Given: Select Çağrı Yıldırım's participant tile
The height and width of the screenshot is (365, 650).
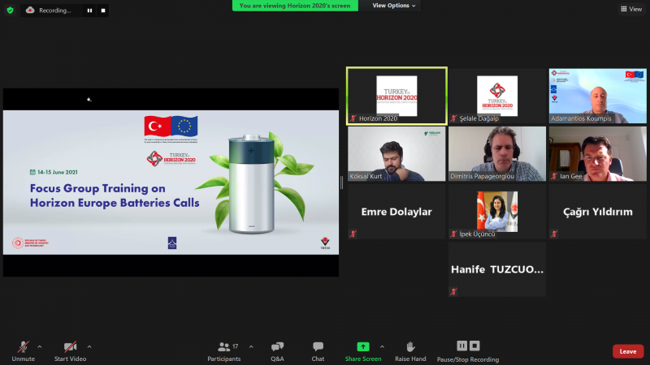Looking at the screenshot, I should [598, 212].
